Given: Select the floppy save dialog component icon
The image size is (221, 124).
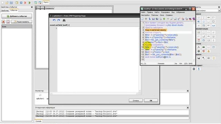Looking at the screenshot, I should [199, 58].
